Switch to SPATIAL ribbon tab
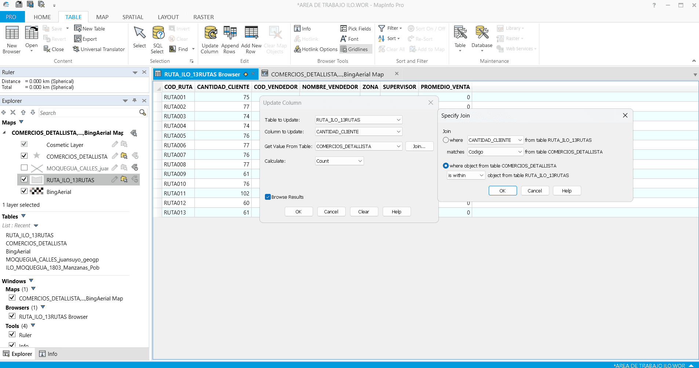Image resolution: width=699 pixels, height=368 pixels. point(133,17)
